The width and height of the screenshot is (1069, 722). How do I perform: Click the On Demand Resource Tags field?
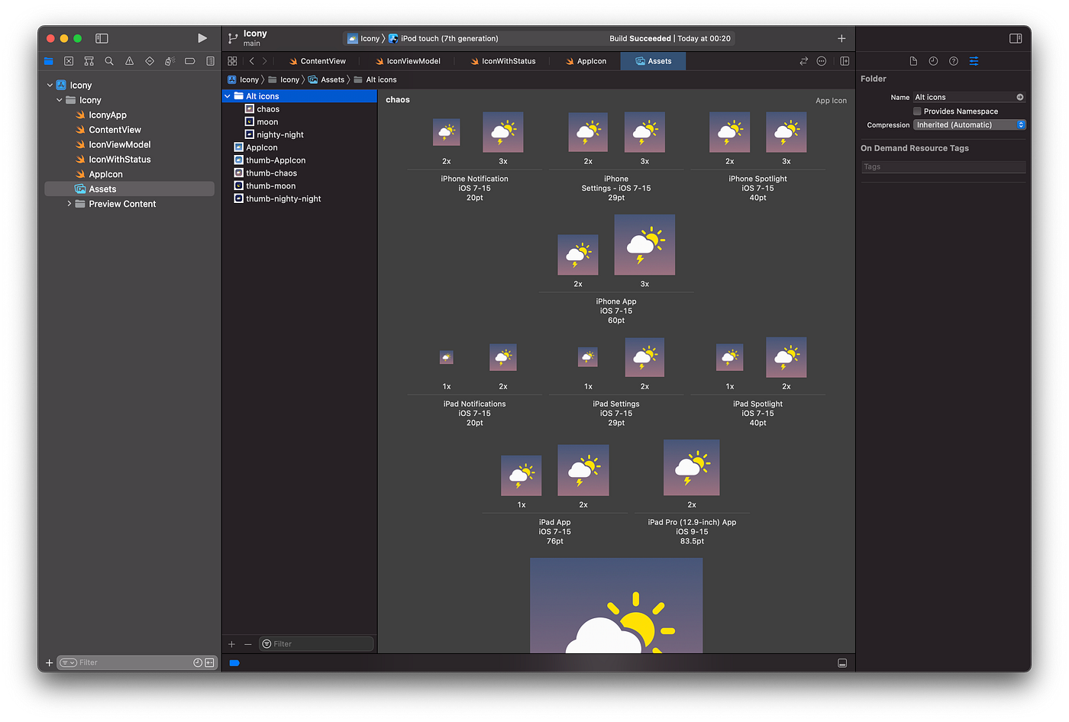point(943,166)
